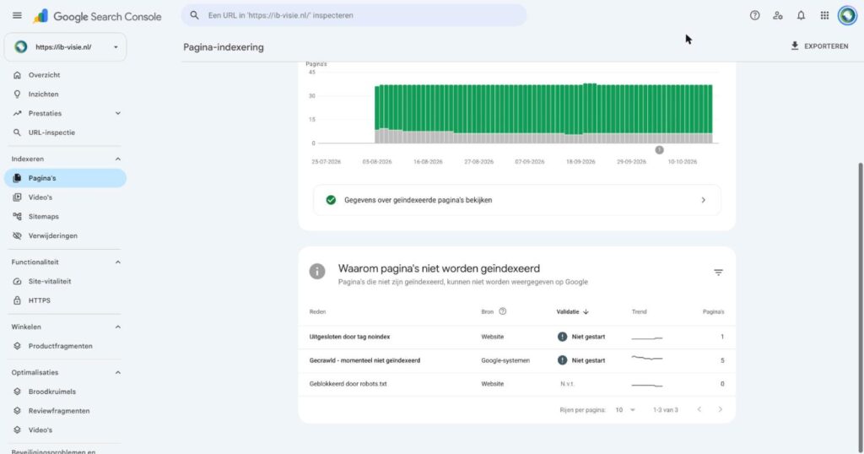Collapse the Functionaliteit section
This screenshot has width=864, height=454.
click(x=117, y=262)
